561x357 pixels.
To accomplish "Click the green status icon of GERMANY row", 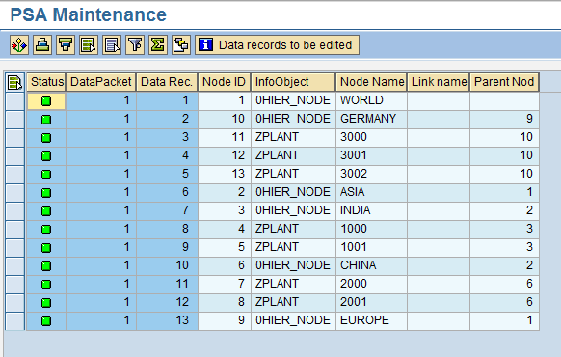I will tap(46, 120).
